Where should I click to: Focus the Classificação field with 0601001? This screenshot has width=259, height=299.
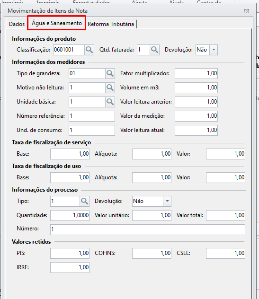click(69, 50)
